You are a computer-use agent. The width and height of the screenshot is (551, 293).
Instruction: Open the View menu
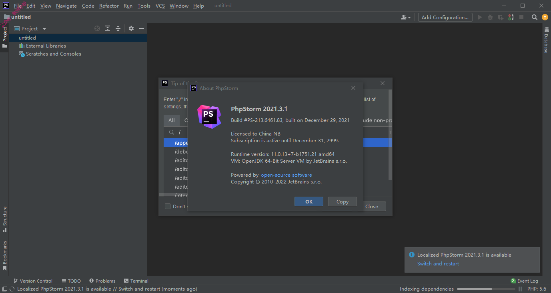(46, 6)
